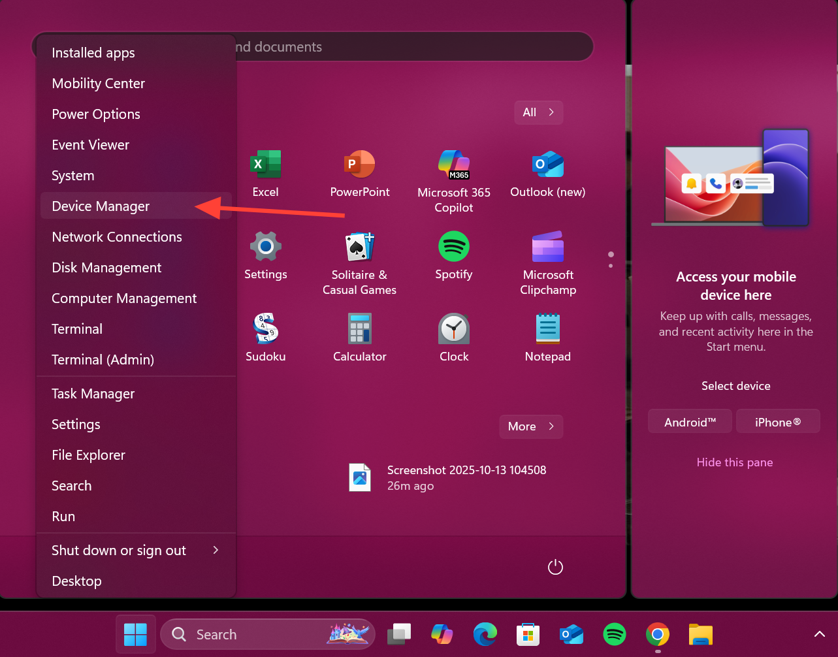Open Microsoft Edge on the taskbar

[x=485, y=634]
